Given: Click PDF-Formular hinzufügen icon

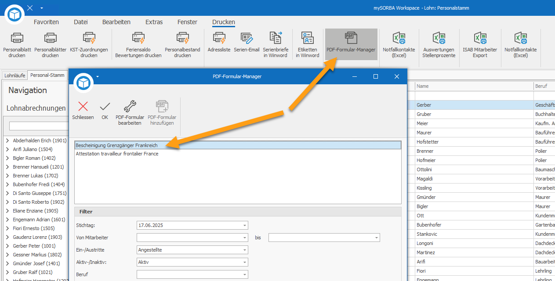Looking at the screenshot, I should click(162, 106).
